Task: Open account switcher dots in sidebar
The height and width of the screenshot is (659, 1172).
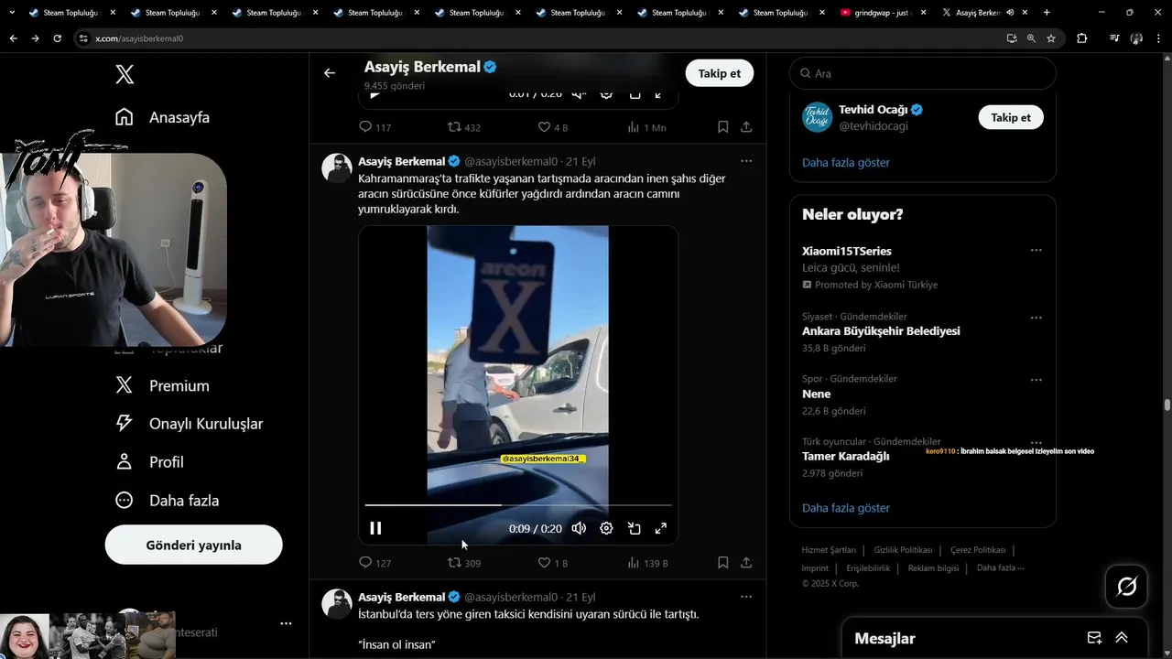Action: click(286, 623)
